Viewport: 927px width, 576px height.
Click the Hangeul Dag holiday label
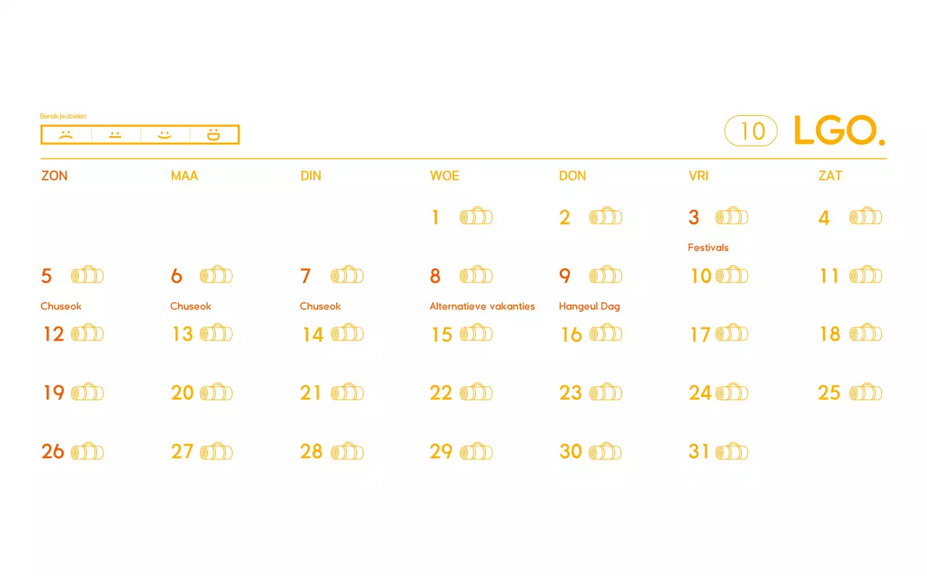point(590,306)
